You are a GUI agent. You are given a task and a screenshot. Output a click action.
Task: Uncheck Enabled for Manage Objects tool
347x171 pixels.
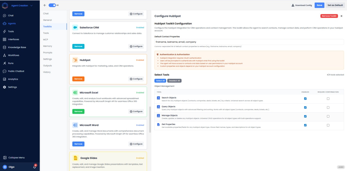click(305, 116)
